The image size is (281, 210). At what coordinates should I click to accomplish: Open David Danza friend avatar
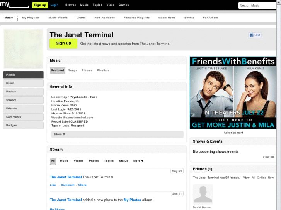pyautogui.click(x=203, y=194)
